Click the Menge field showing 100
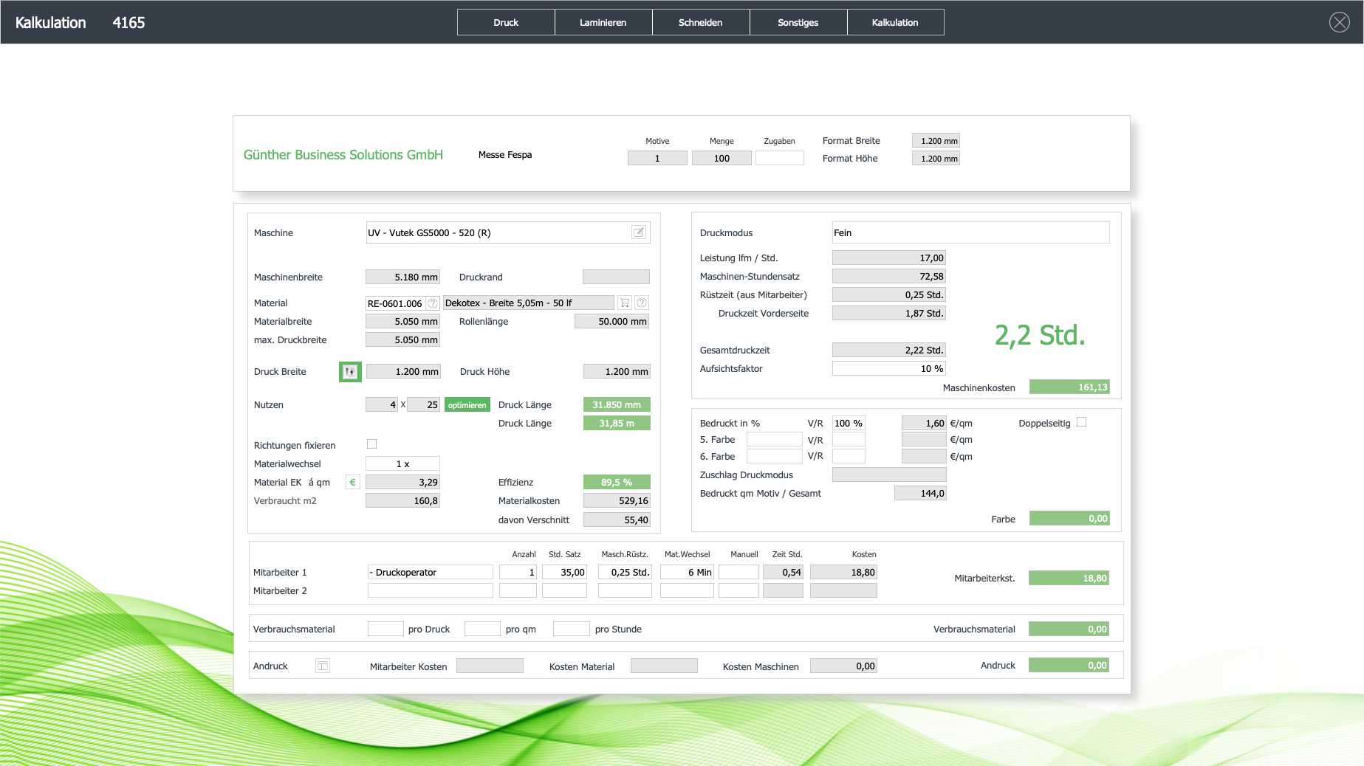The image size is (1364, 766). [721, 158]
